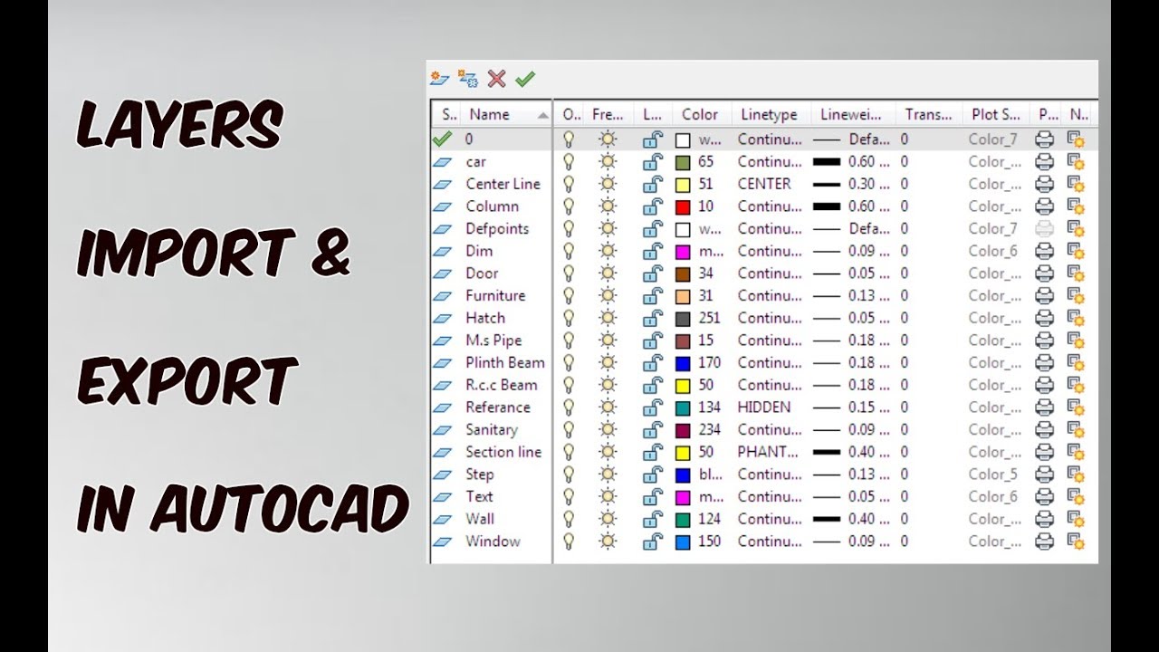The height and width of the screenshot is (652, 1159).
Task: Click the printer icon for Section line
Action: (x=1044, y=452)
